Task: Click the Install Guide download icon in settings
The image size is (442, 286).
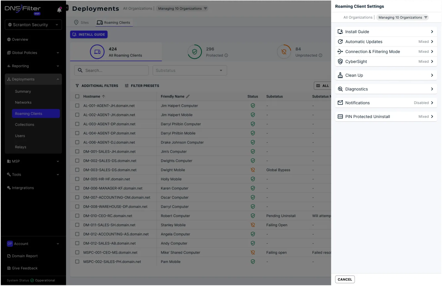Action: pos(340,32)
